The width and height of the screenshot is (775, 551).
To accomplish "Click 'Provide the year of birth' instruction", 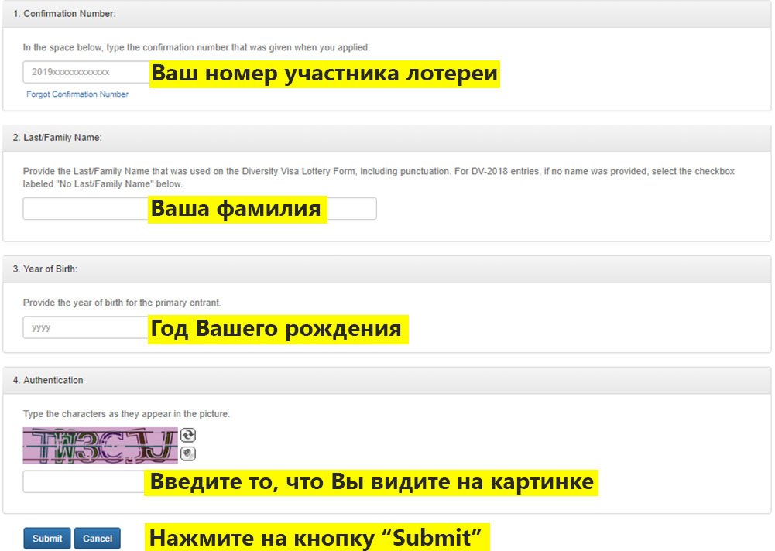I will (122, 303).
